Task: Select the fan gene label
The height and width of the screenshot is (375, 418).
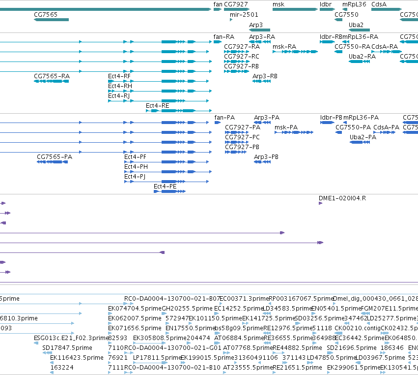Action: pyautogui.click(x=218, y=4)
